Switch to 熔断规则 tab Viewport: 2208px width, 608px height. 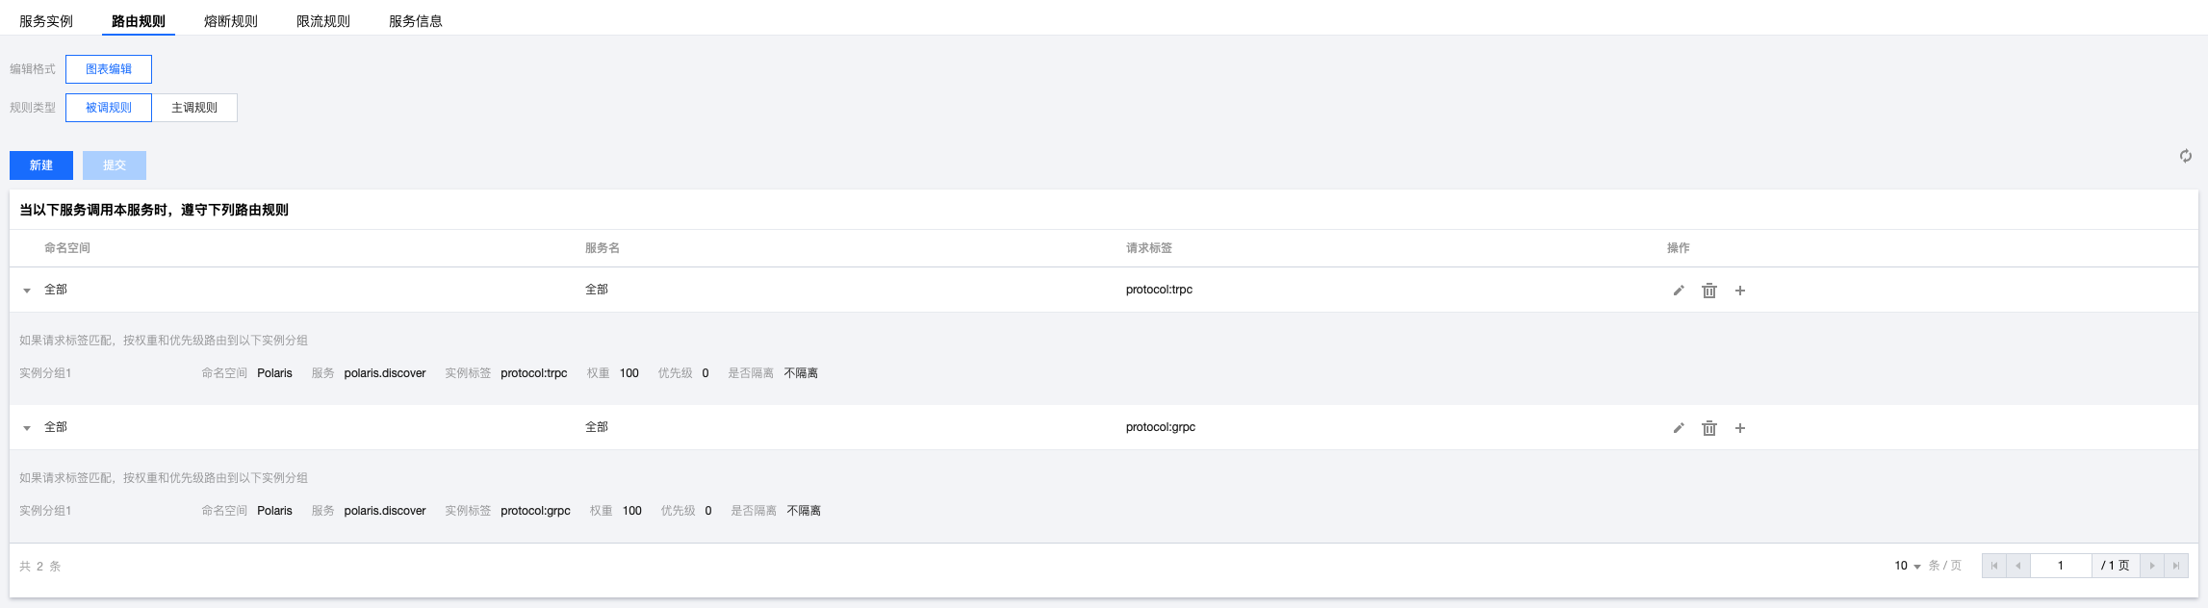click(x=231, y=21)
